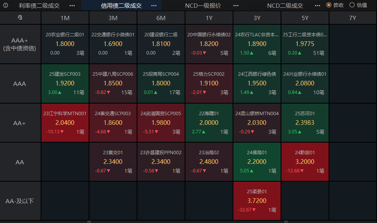Click the 3Y column header
Screen dimensions: 377x223
click(257, 18)
